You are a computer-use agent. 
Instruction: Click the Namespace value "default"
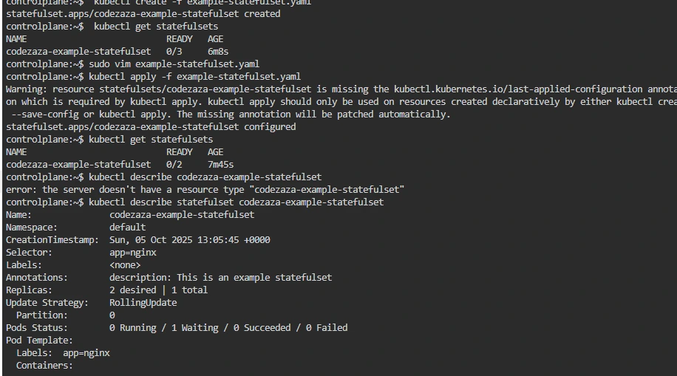coord(127,228)
